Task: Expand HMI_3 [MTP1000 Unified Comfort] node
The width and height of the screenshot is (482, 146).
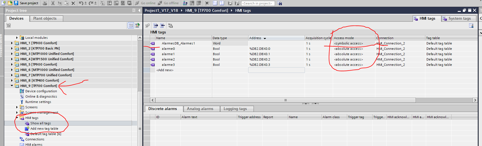Action: 12,54
